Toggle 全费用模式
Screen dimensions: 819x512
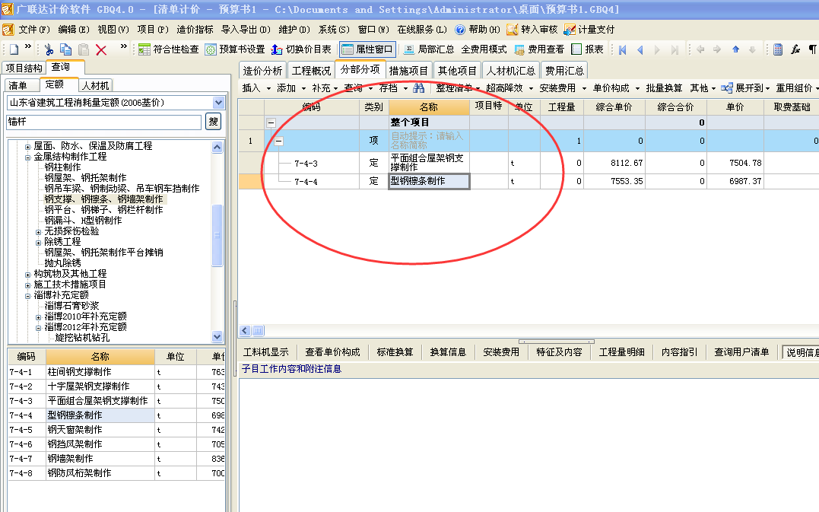(484, 49)
